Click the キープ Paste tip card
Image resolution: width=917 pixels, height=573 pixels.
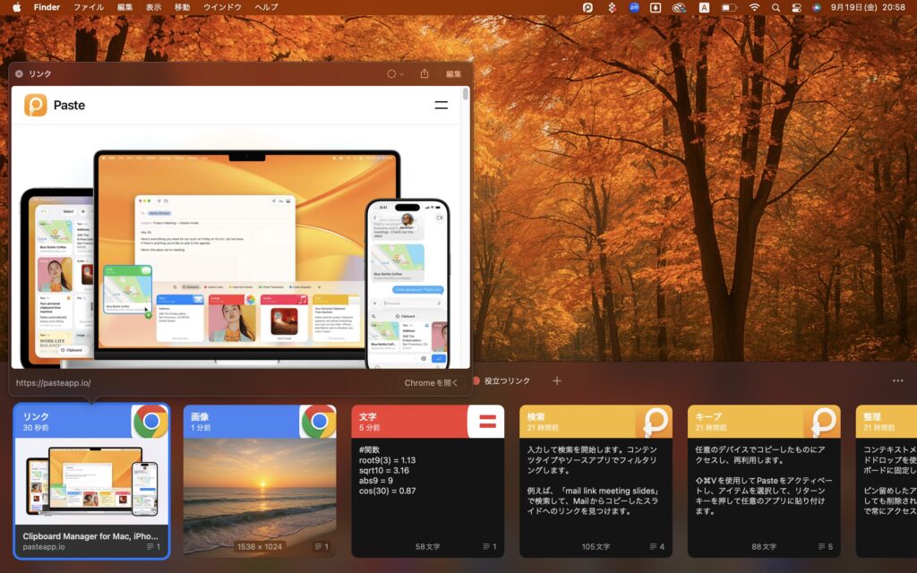click(x=764, y=481)
